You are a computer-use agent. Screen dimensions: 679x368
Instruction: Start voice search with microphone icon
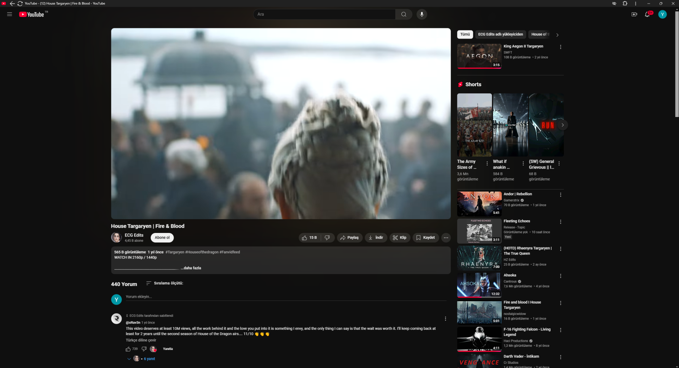[x=422, y=14]
